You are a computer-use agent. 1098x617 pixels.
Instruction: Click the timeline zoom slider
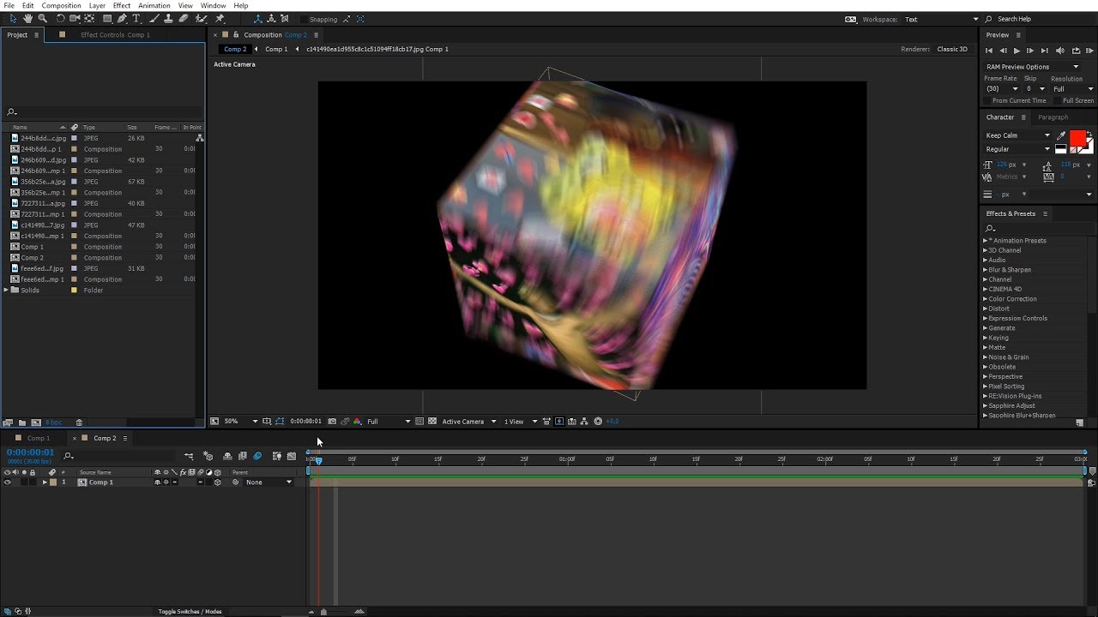coord(323,612)
